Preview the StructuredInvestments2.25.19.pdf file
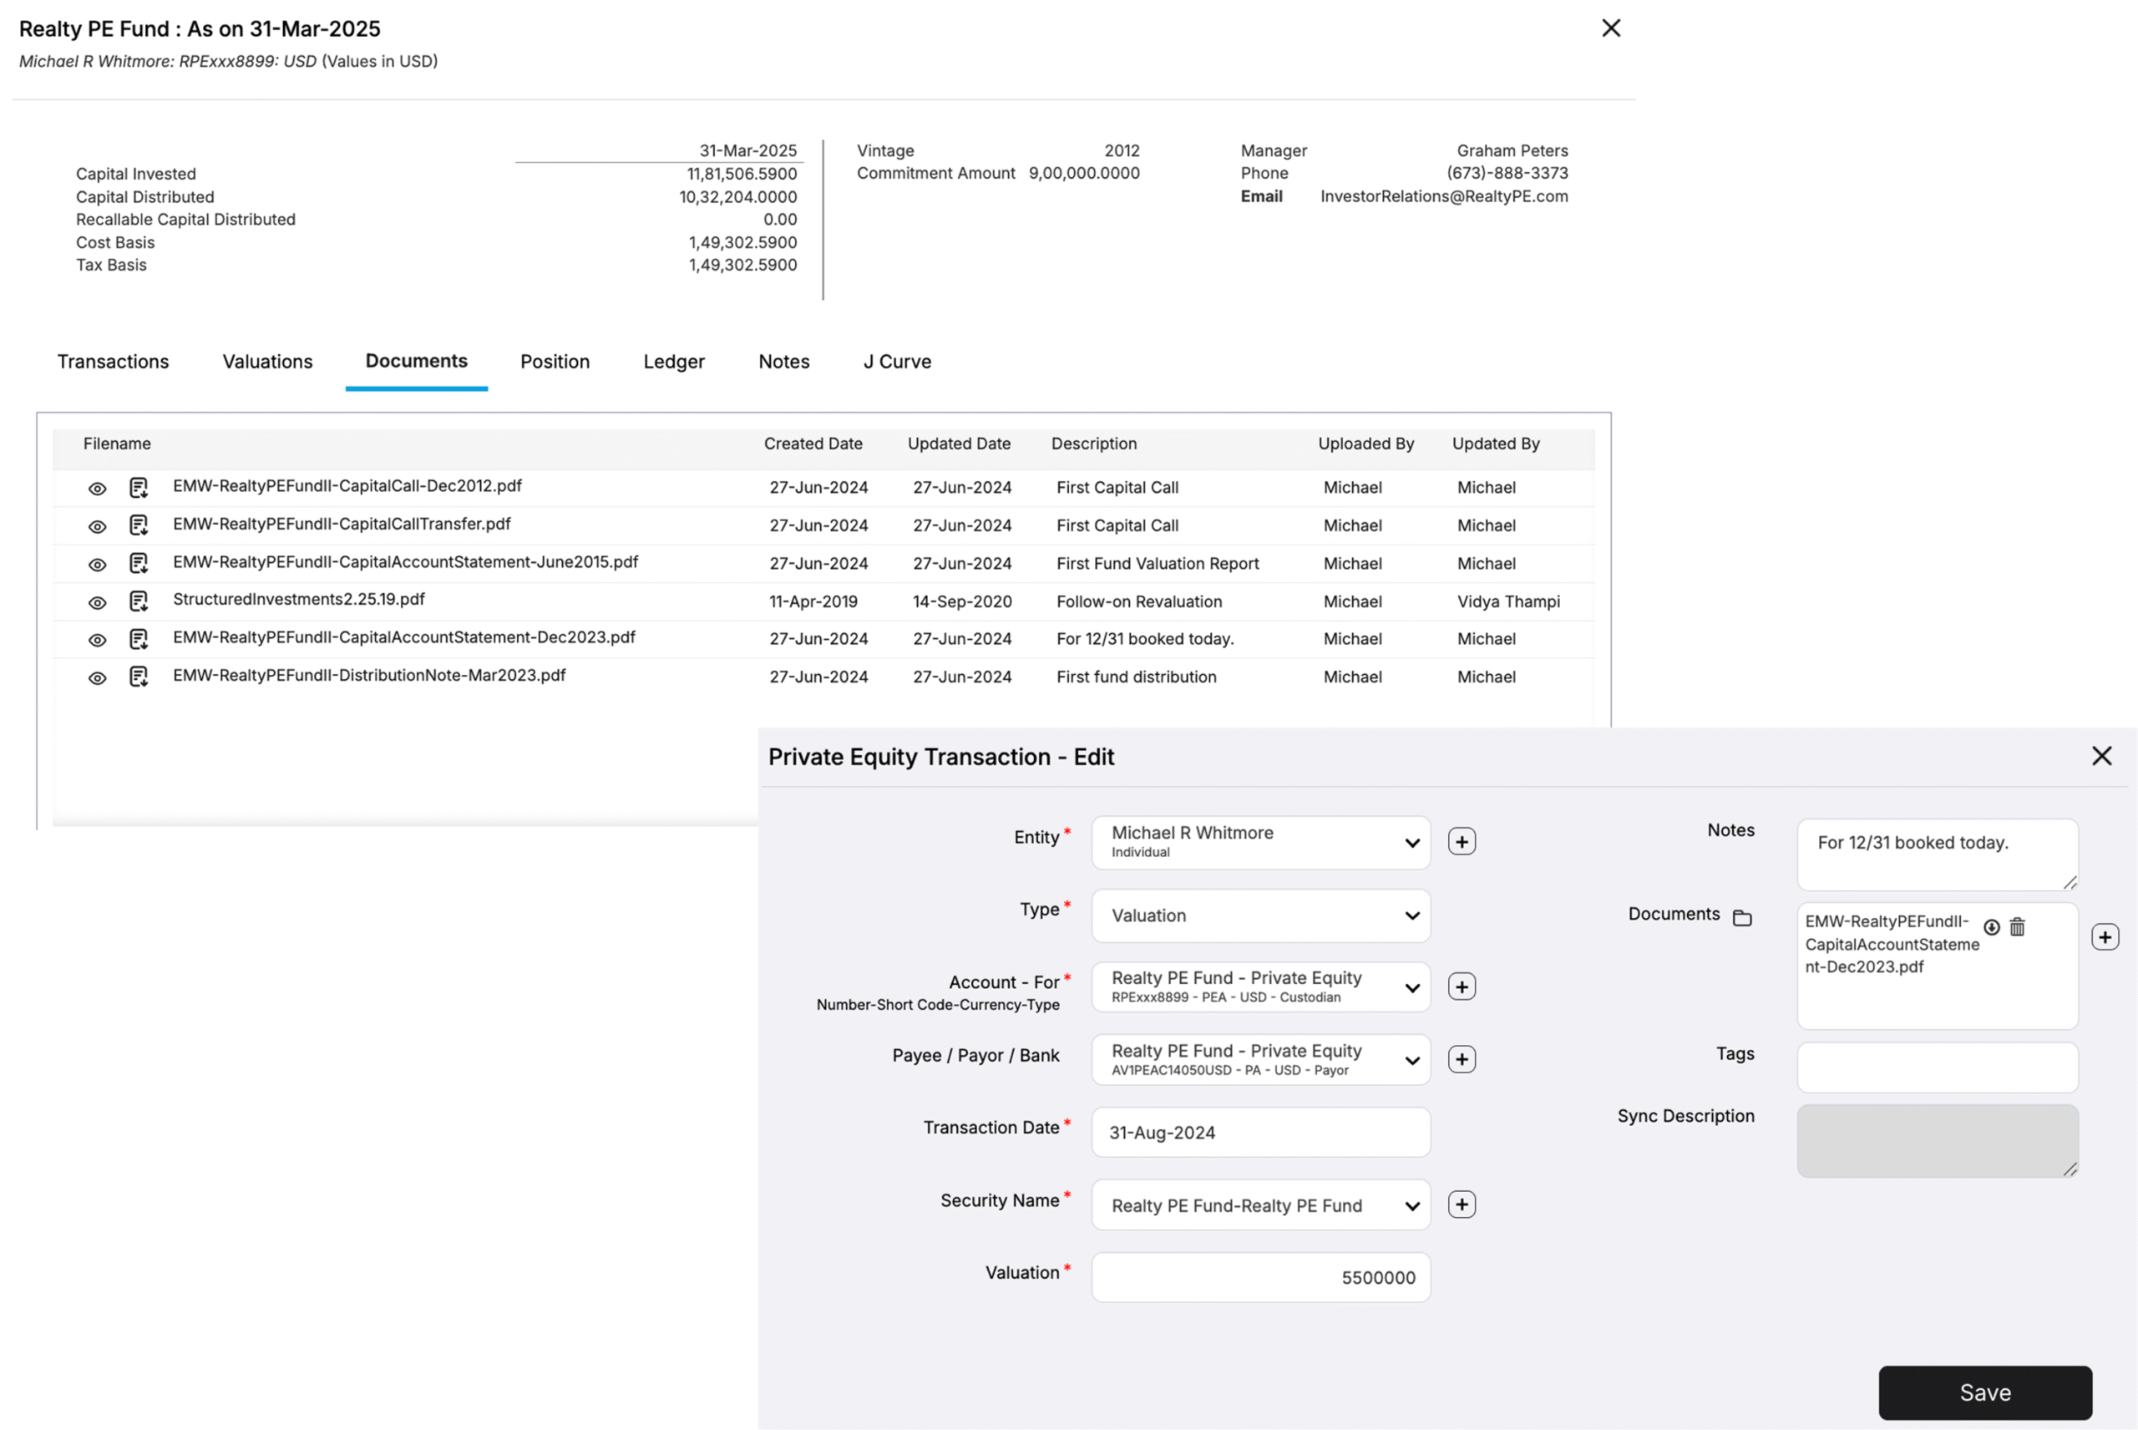The image size is (2138, 1430). (98, 601)
